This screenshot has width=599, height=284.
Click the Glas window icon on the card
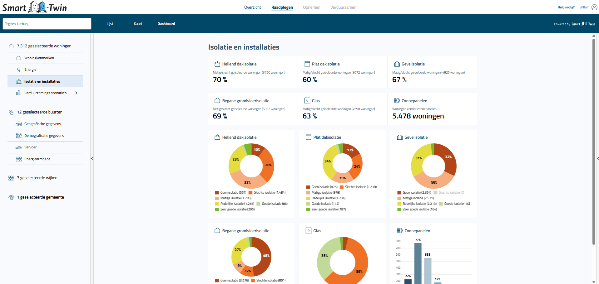pos(307,100)
